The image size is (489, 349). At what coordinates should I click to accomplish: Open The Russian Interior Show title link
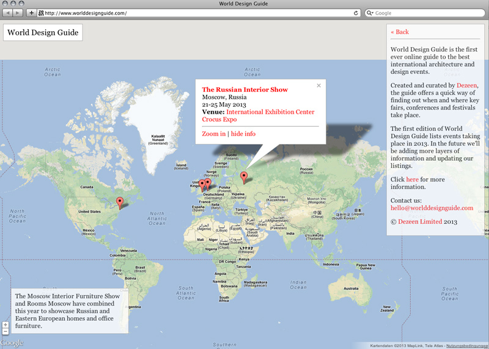245,89
